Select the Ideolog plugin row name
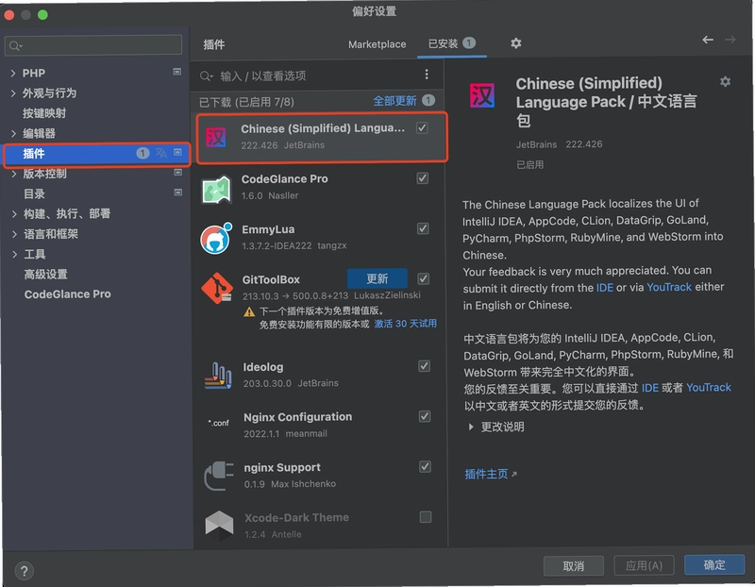The width and height of the screenshot is (755, 587). click(263, 367)
